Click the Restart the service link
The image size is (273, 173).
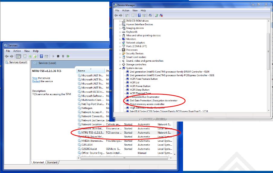(x=36, y=82)
